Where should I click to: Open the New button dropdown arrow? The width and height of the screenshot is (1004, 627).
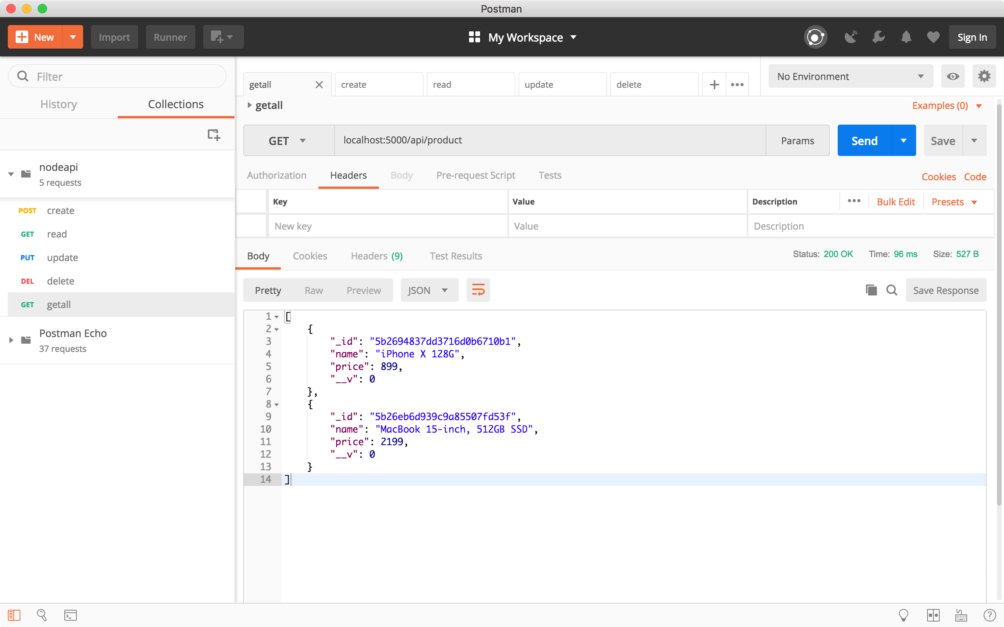[73, 37]
